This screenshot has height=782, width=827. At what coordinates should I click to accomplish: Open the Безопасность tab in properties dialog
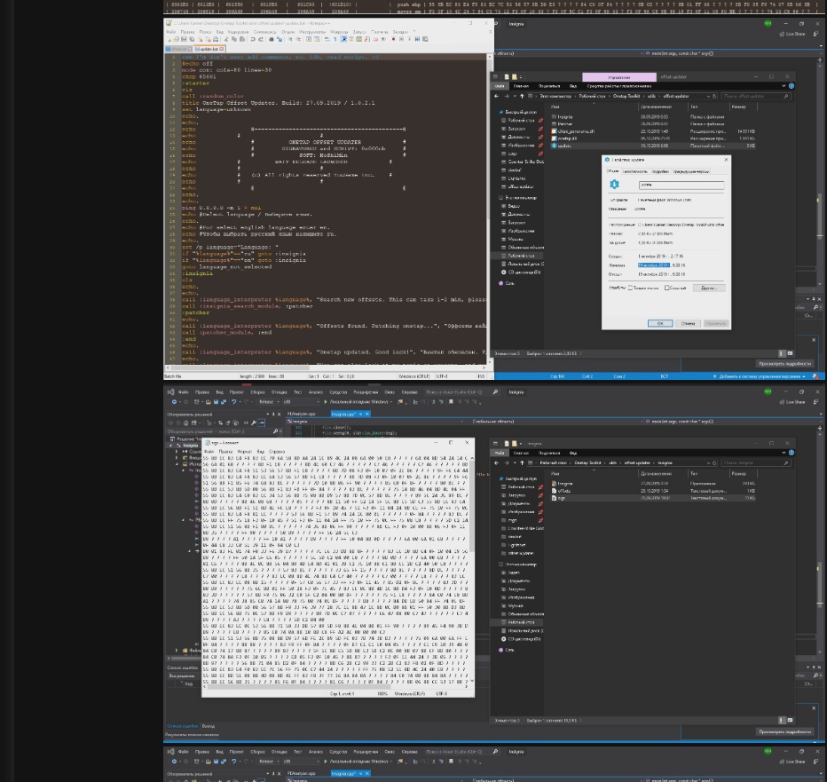pos(634,171)
